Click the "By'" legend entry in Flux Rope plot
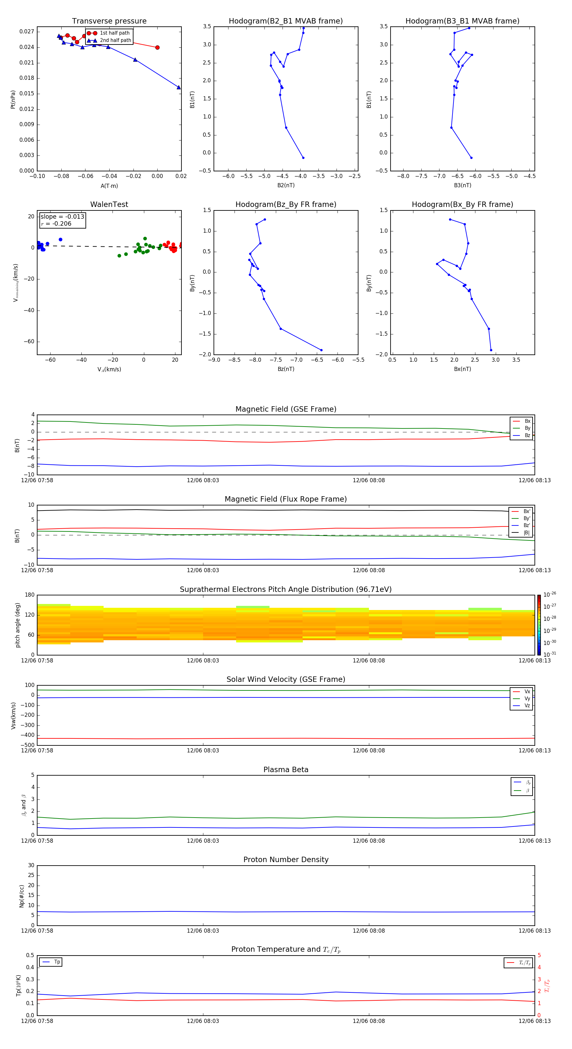The height and width of the screenshot is (1049, 572). 521,518
